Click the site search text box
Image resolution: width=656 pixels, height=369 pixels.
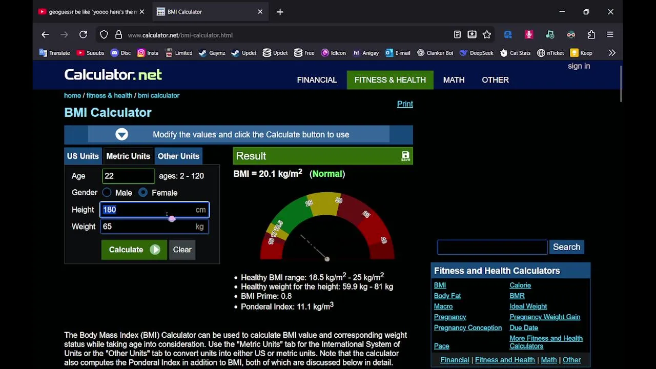tap(492, 247)
